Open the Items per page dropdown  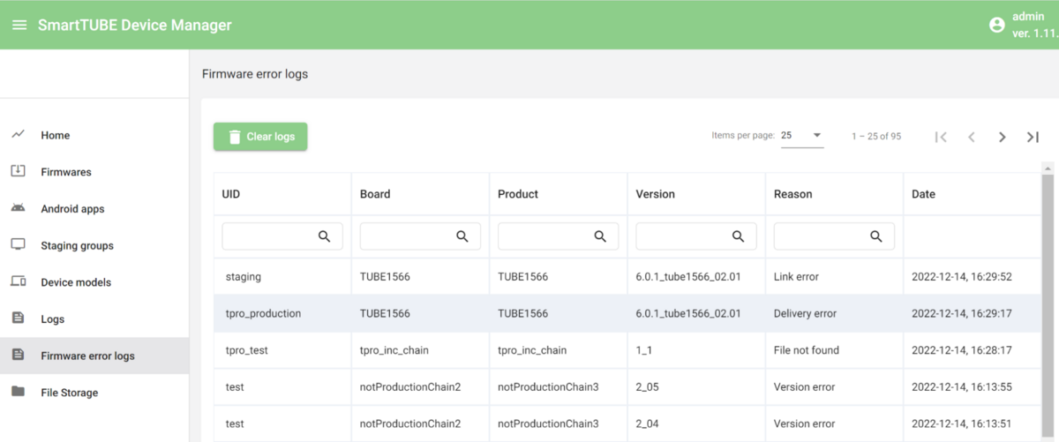pyautogui.click(x=802, y=136)
